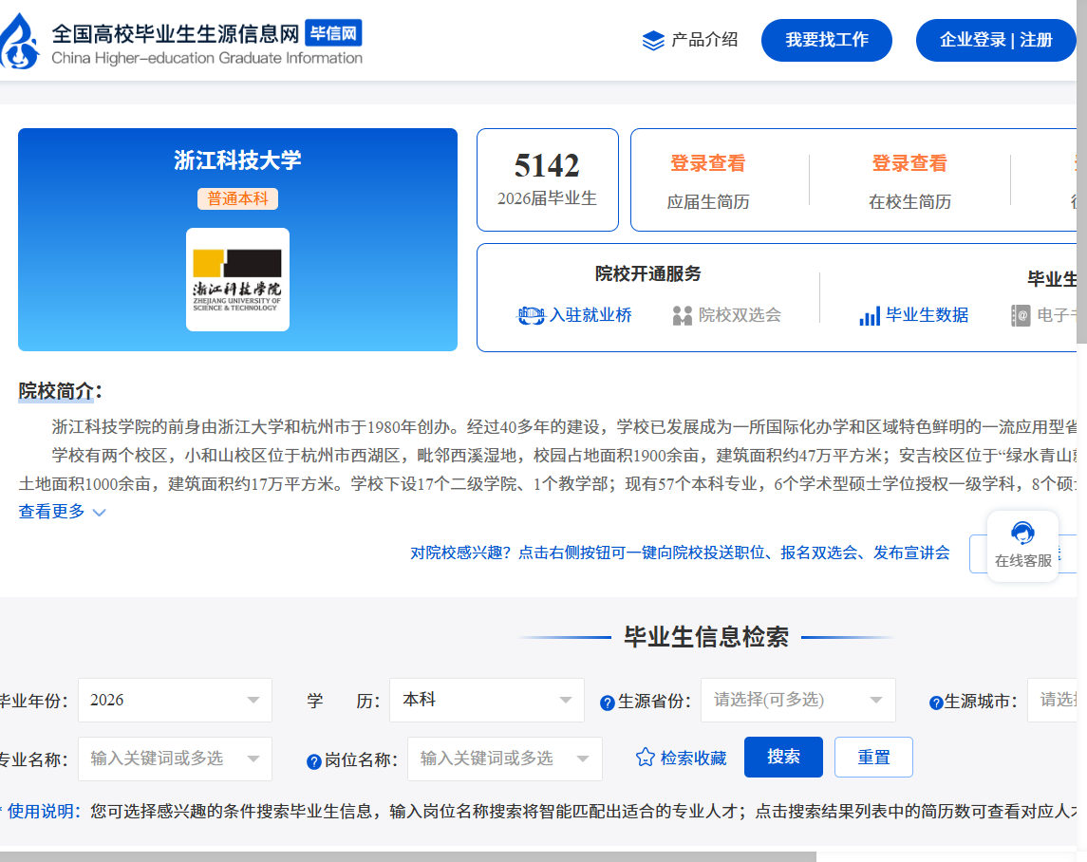Screen dimensions: 1087x862
Task: Click the 岗位名称 help question icon
Action: [x=314, y=761]
